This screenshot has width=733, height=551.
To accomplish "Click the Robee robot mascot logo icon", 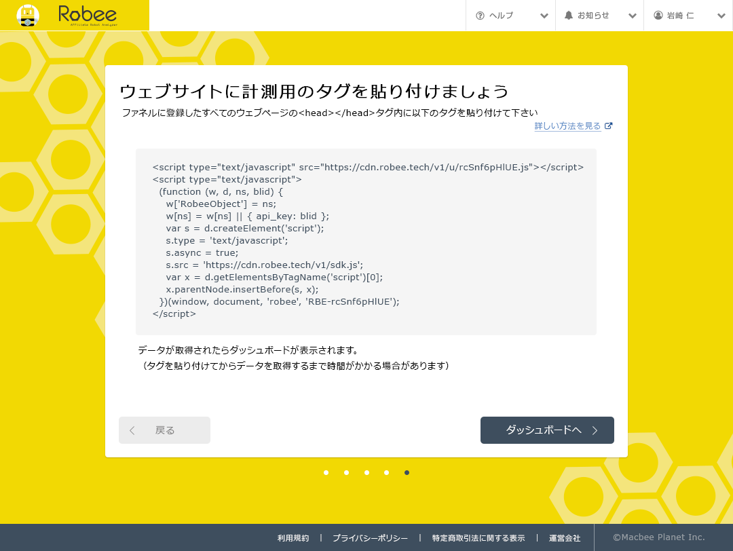I will pos(28,16).
